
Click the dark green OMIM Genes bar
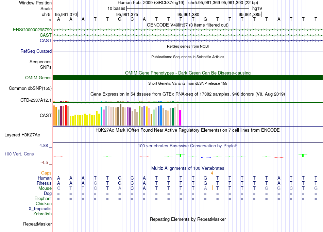(x=188, y=78)
